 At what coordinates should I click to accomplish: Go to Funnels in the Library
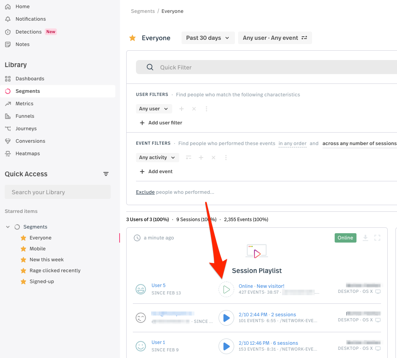tap(25, 116)
